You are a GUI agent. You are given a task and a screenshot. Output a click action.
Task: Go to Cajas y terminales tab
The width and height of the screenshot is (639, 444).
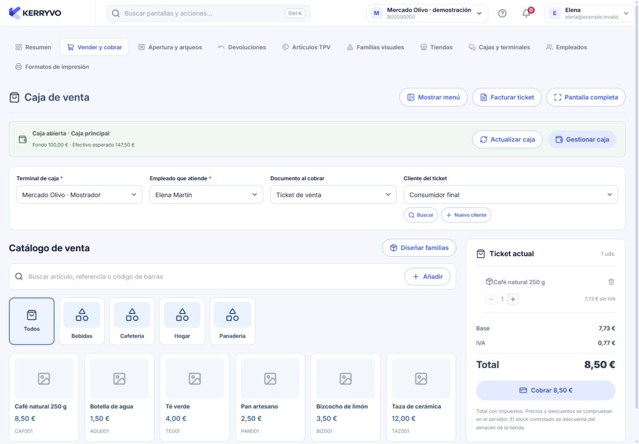(x=499, y=47)
